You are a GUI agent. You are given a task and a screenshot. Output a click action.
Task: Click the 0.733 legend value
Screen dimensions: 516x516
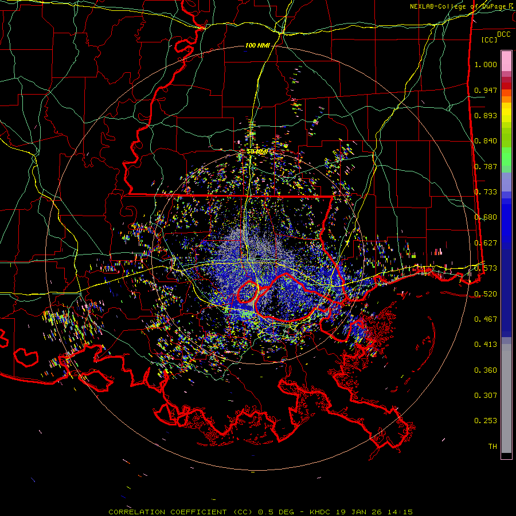pos(486,192)
